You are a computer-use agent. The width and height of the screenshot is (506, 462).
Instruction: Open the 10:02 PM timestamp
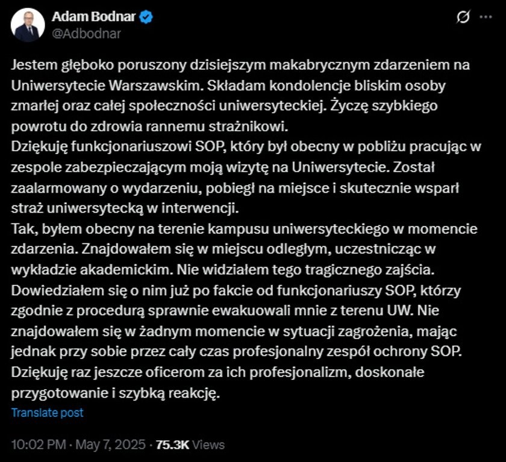(x=39, y=445)
